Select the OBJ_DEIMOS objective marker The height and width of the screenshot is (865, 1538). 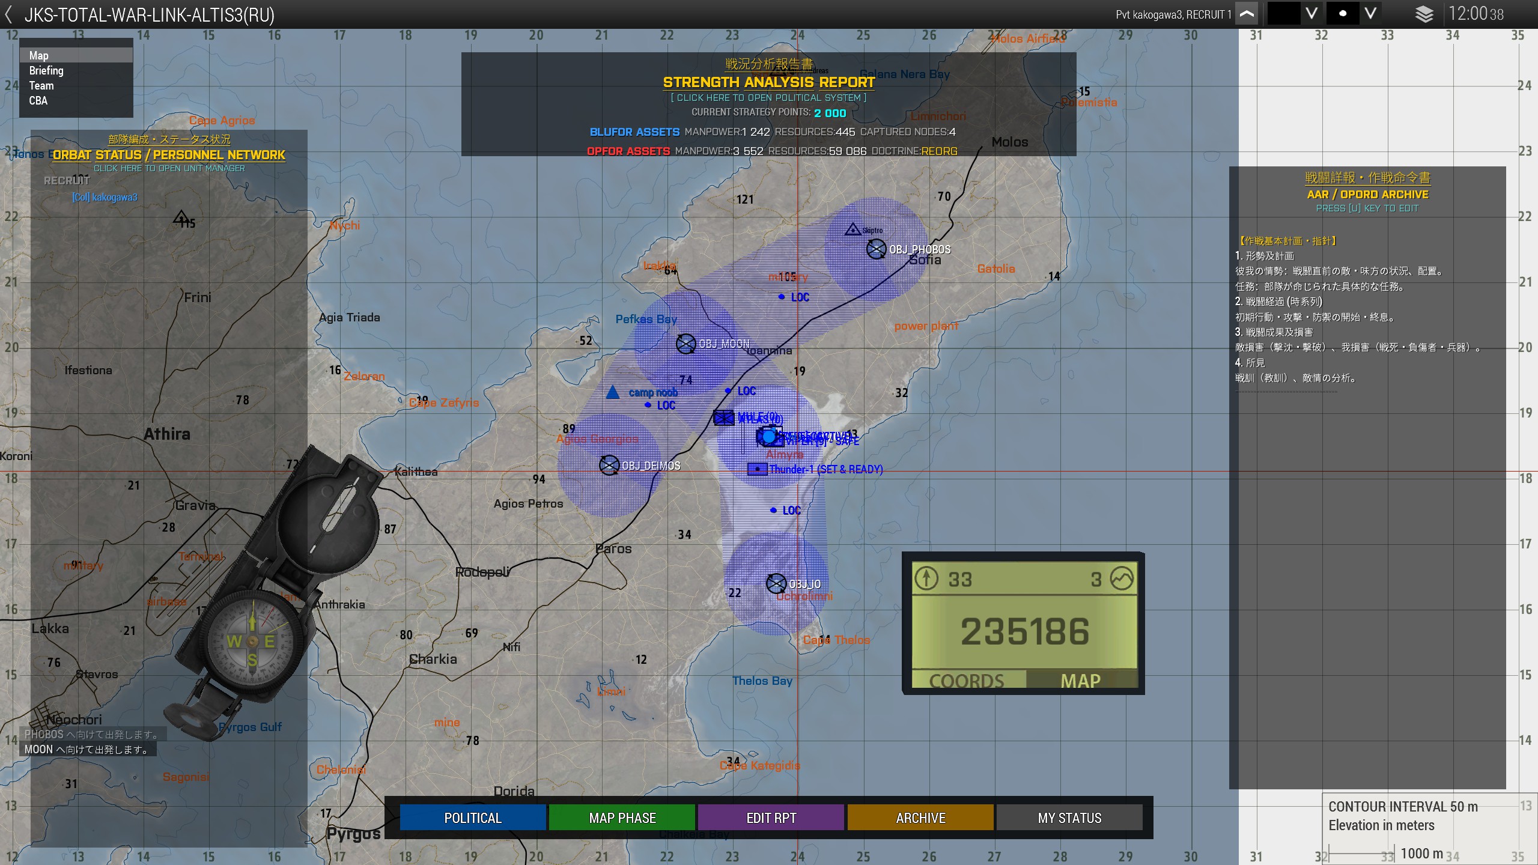pos(609,465)
